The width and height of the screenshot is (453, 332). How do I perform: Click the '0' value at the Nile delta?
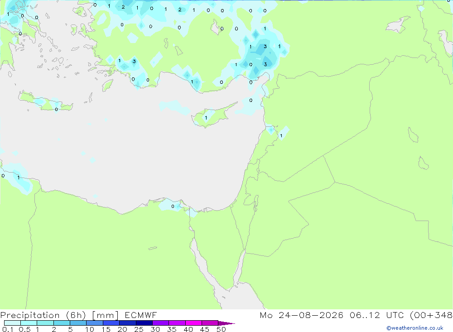click(173, 206)
